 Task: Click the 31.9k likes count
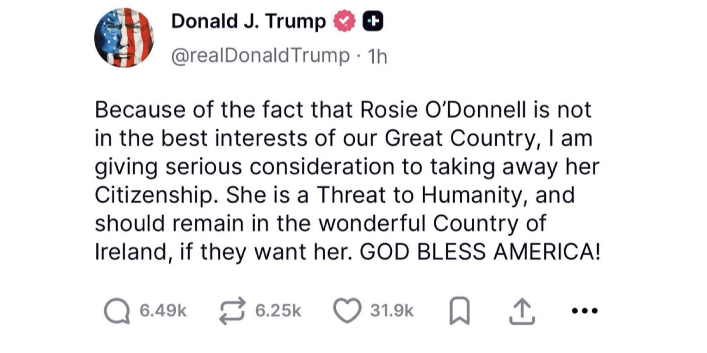tap(392, 310)
